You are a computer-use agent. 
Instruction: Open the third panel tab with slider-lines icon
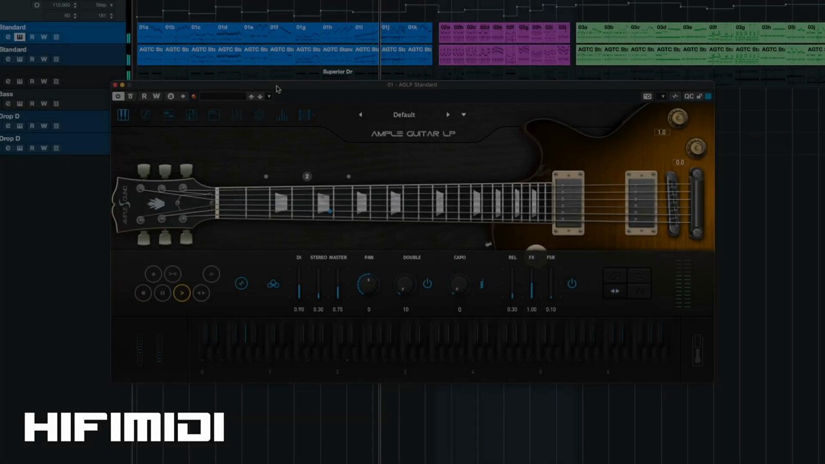coord(168,115)
